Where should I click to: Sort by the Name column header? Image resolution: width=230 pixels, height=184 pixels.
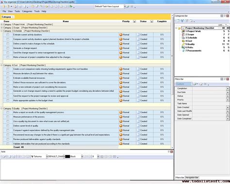[66, 21]
